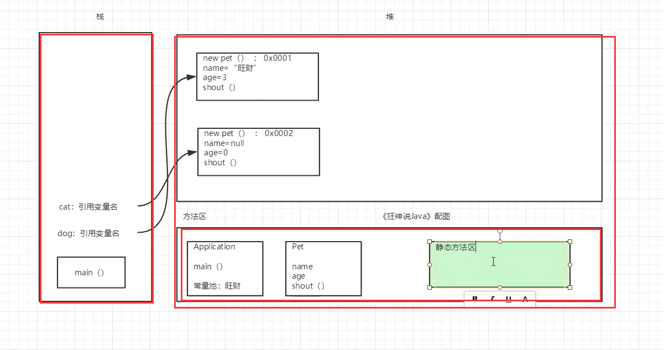Viewport: 664px width, 350px height.
Task: Select the 方法区 label
Action: click(195, 217)
